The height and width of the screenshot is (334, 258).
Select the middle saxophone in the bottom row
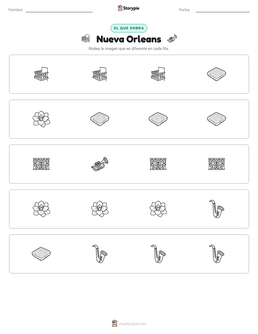pos(158,254)
